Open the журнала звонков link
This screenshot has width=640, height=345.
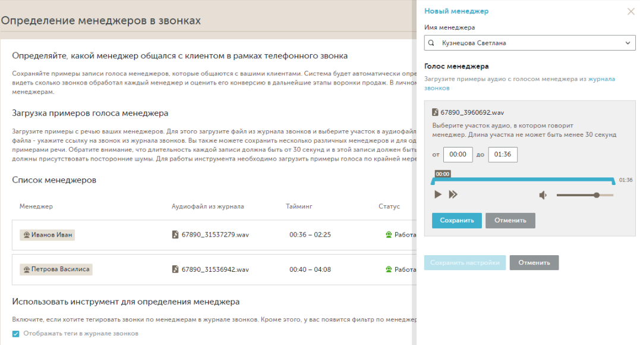601,79
